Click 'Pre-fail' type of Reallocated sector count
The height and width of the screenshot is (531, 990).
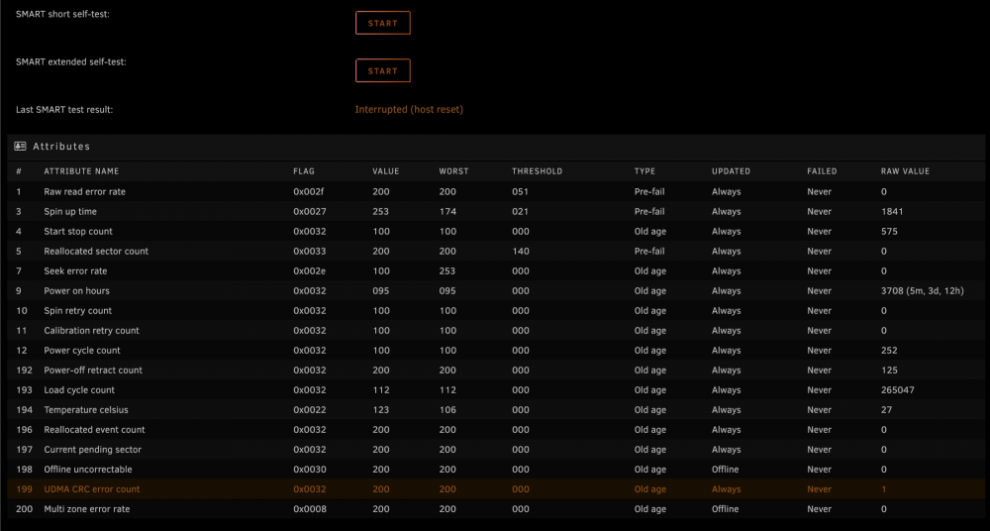click(649, 251)
